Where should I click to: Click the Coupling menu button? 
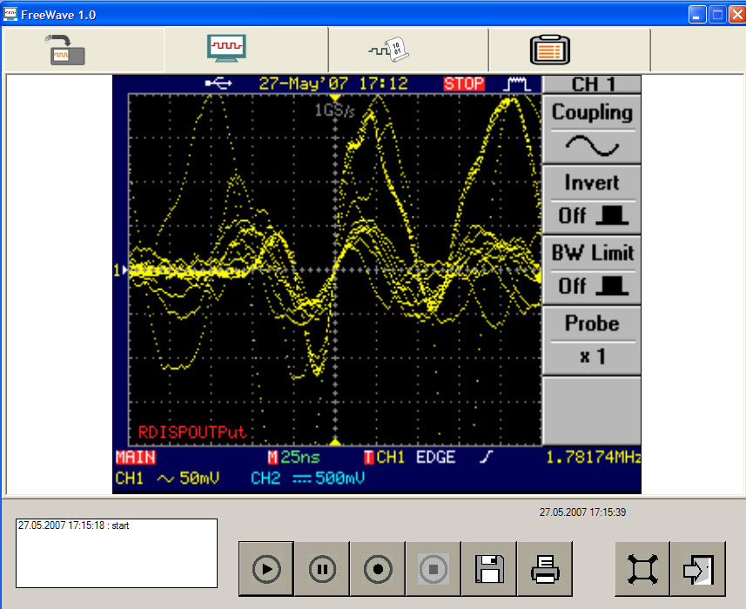(592, 129)
